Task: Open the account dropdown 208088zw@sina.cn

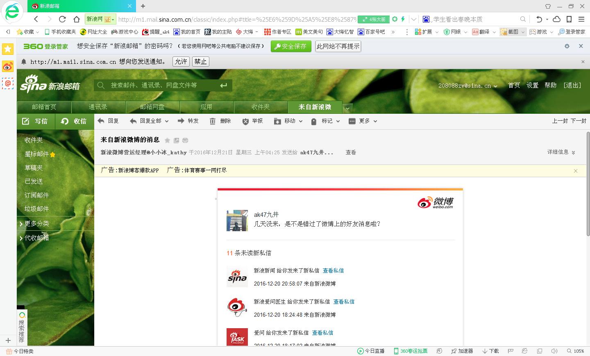Action: [468, 86]
